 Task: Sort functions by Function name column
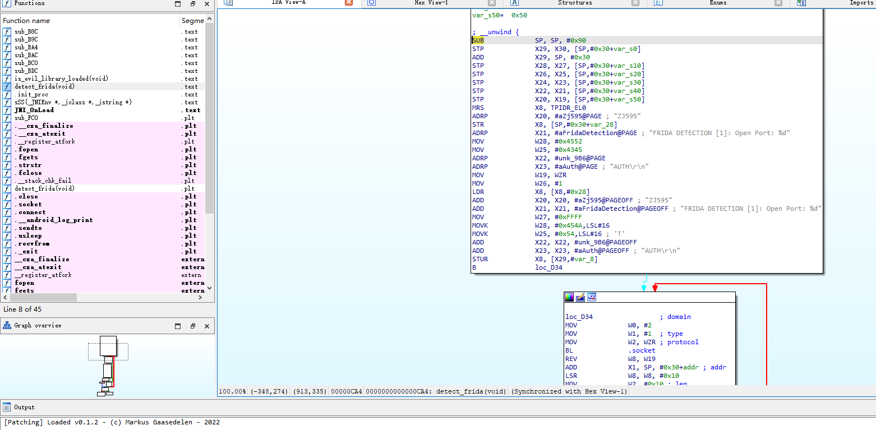click(90, 21)
